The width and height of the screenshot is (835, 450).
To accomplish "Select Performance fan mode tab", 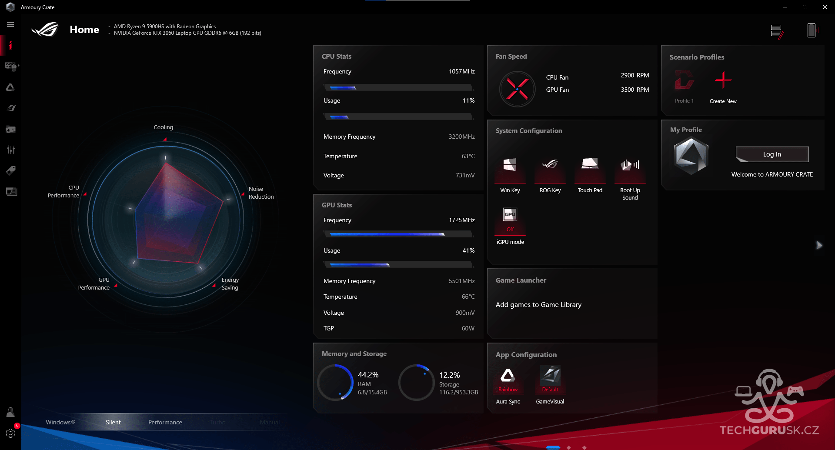I will (x=165, y=422).
